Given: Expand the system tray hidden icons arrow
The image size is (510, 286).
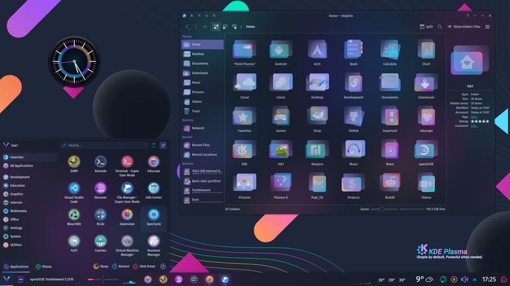Looking at the screenshot, I should tap(474, 279).
